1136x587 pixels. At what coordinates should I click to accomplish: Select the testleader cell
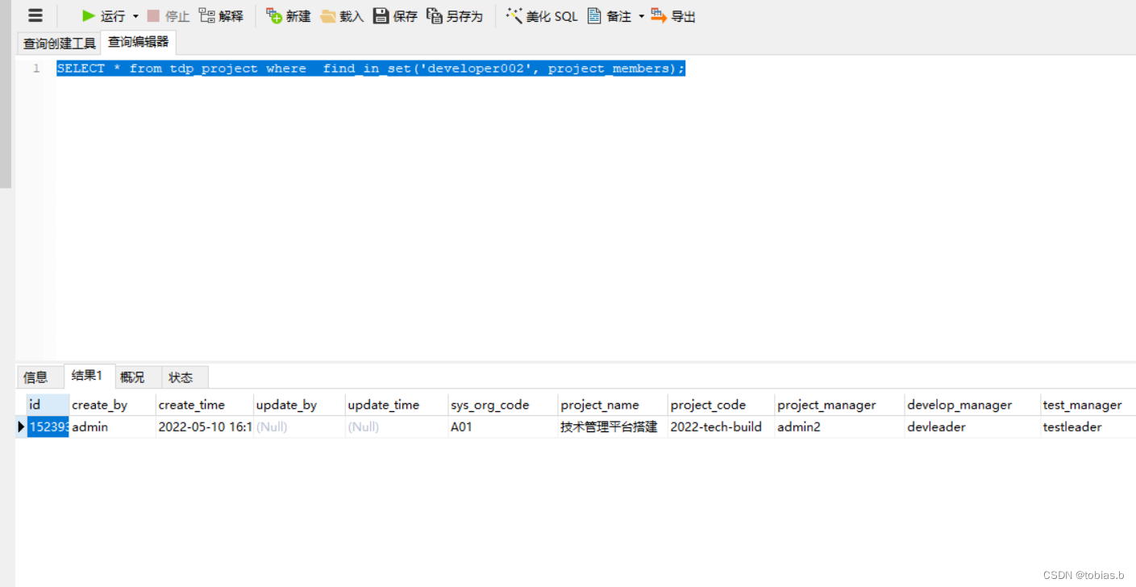click(1088, 427)
